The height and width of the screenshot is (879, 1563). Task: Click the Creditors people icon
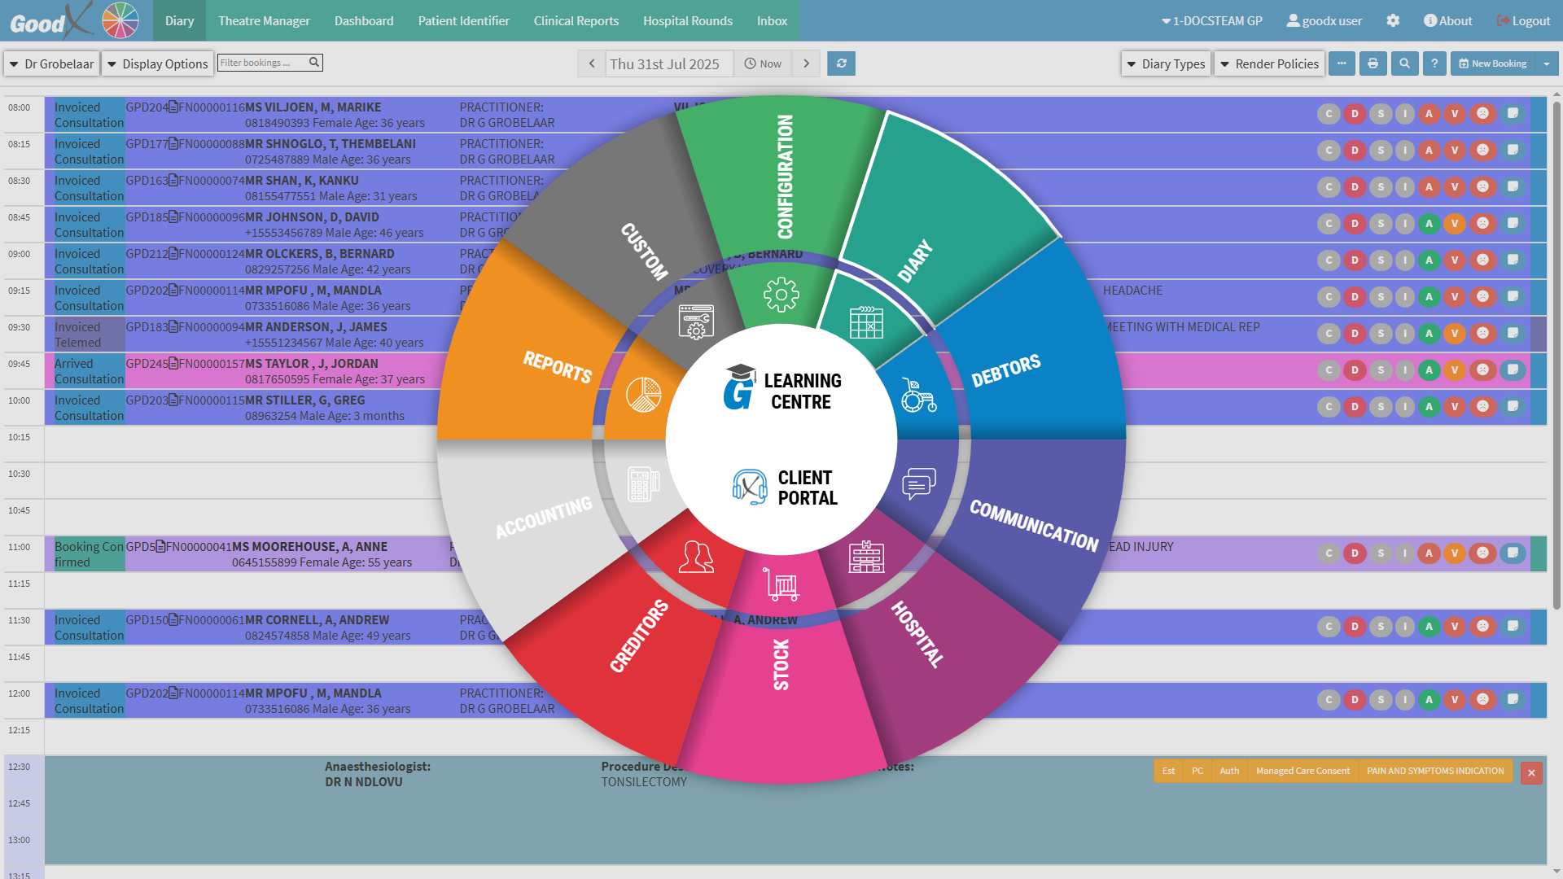pyautogui.click(x=696, y=558)
